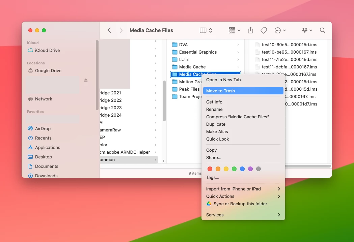Viewport: 354px width, 242px height.
Task: Go forward with the right chevron
Action: (x=121, y=30)
